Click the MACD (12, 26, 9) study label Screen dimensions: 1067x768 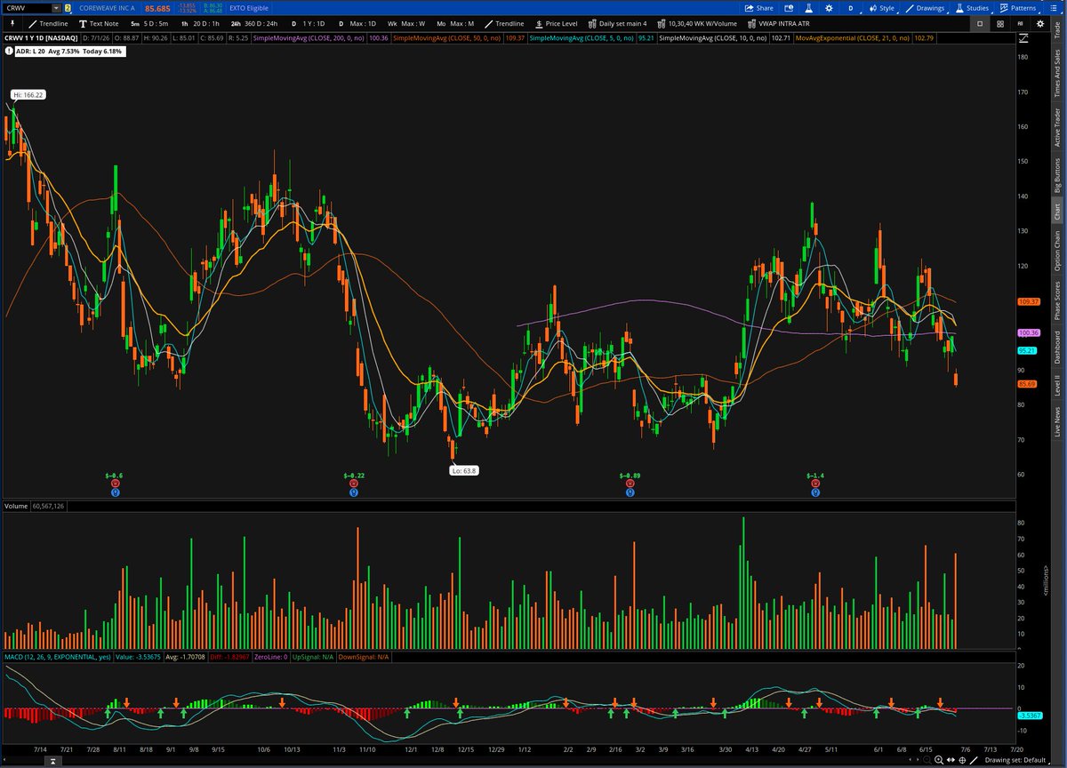pyautogui.click(x=57, y=657)
